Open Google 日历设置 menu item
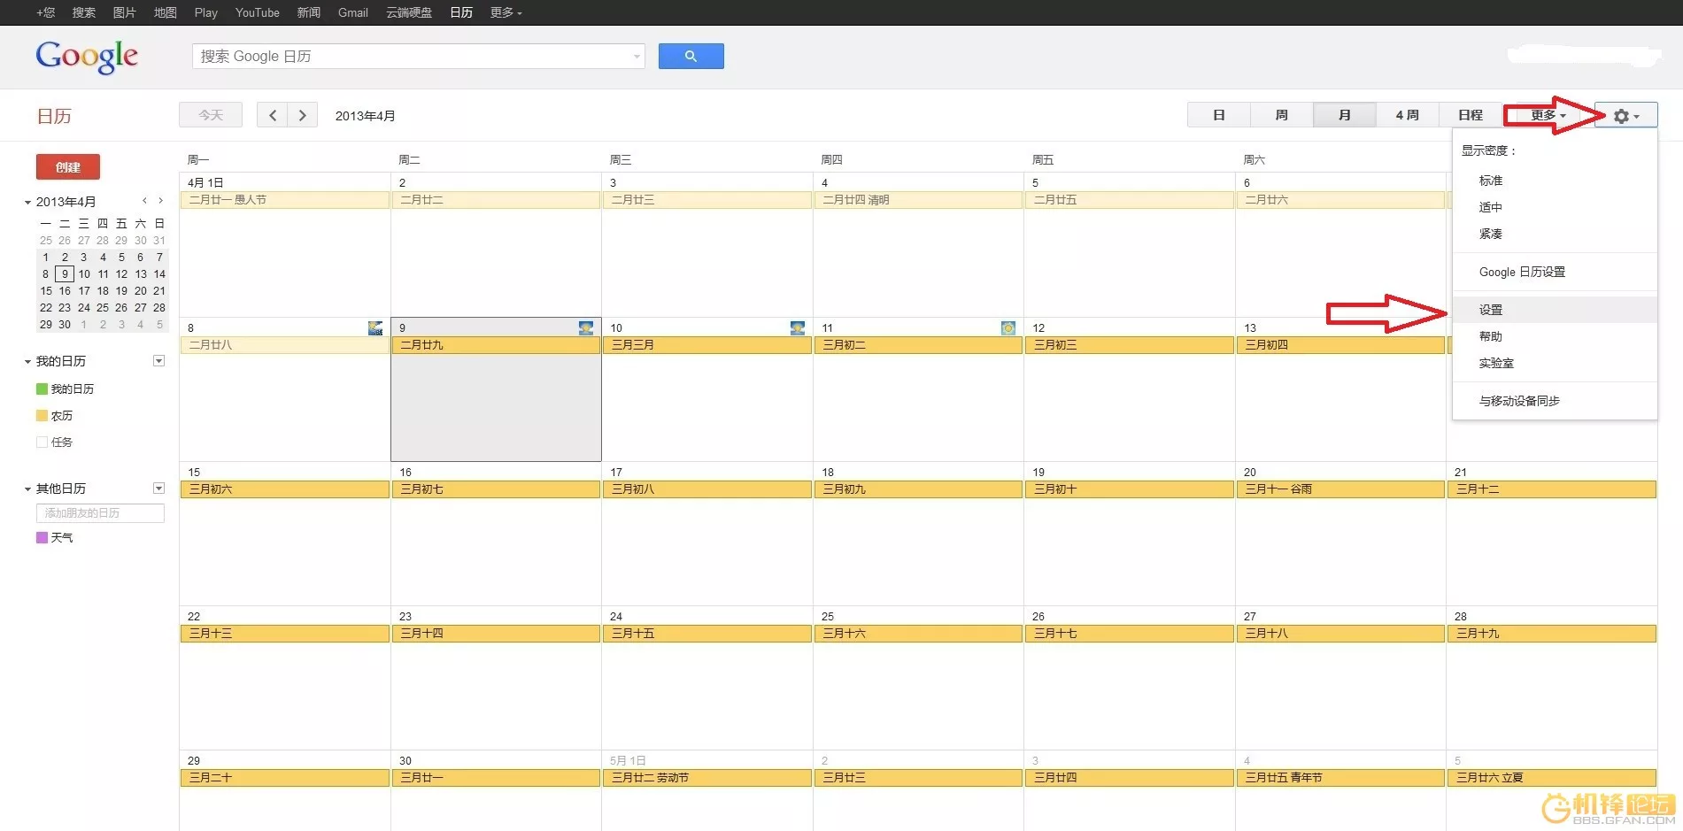 click(x=1555, y=272)
